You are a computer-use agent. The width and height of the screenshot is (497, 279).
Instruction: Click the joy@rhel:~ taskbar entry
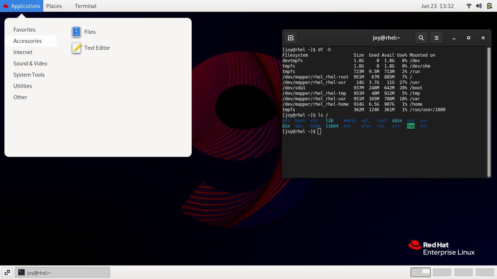[62, 272]
